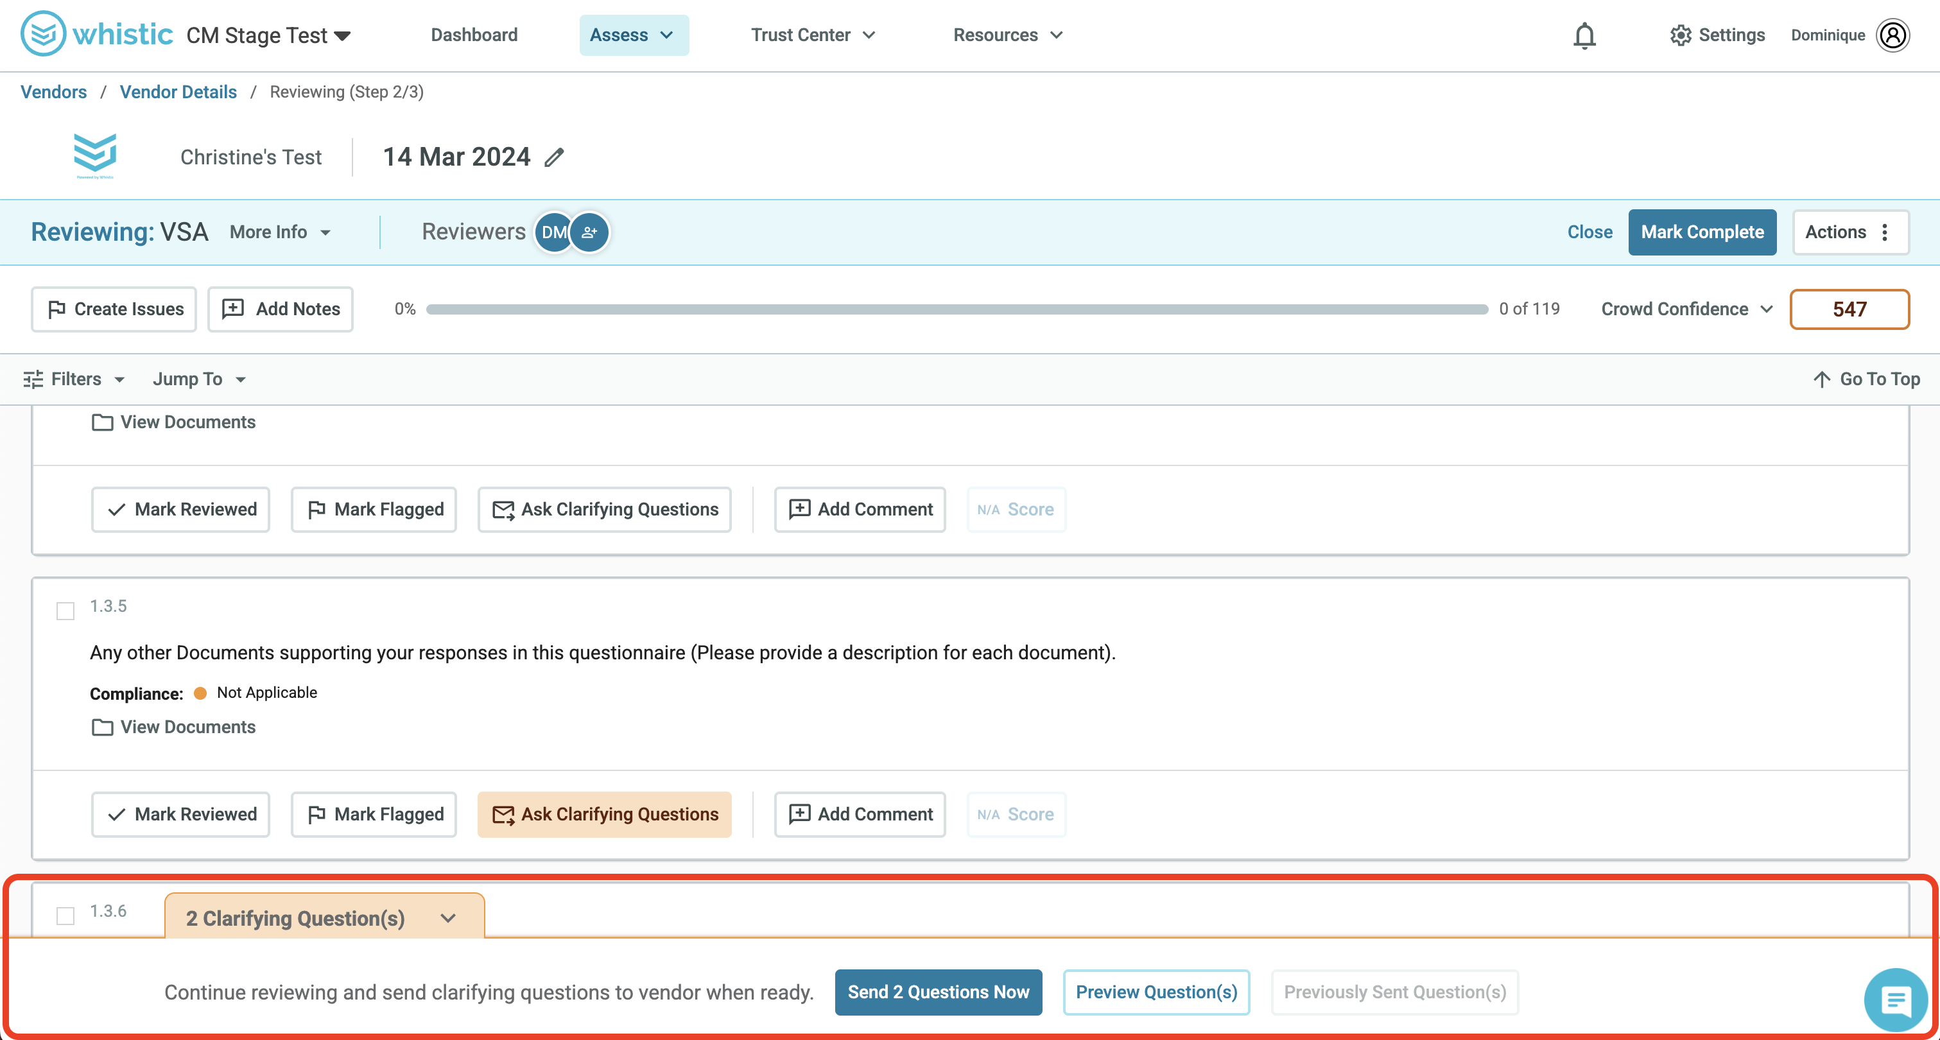Click the DM reviewer avatar
The image size is (1940, 1040).
(553, 232)
